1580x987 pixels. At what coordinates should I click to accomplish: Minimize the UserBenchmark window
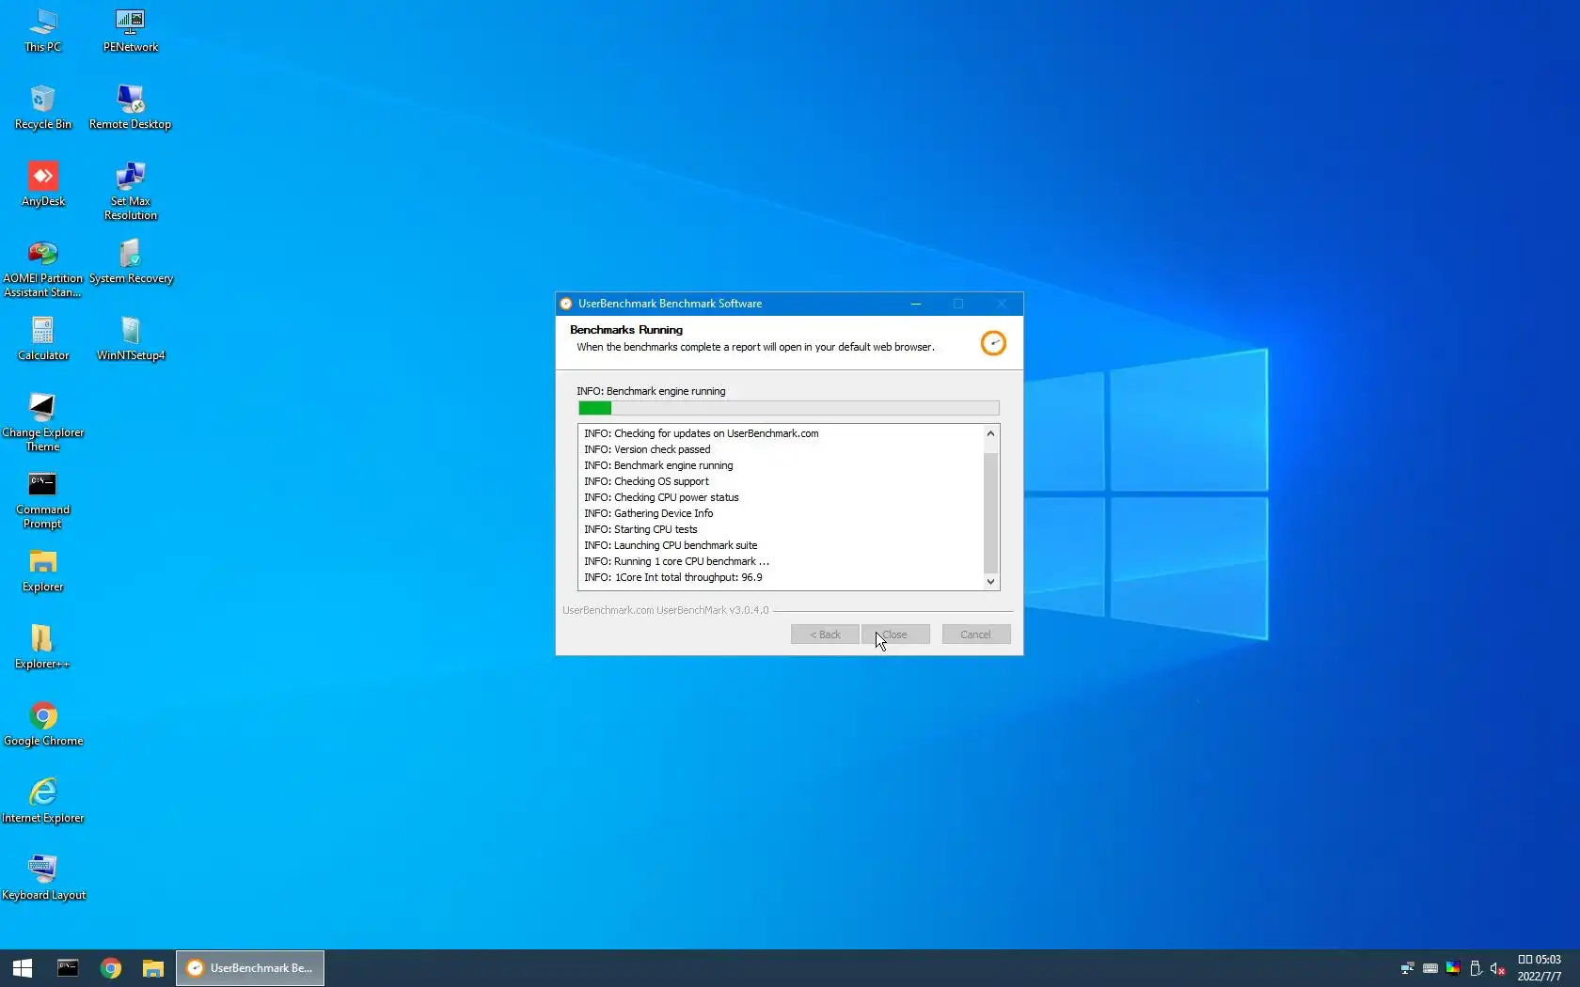[916, 304]
